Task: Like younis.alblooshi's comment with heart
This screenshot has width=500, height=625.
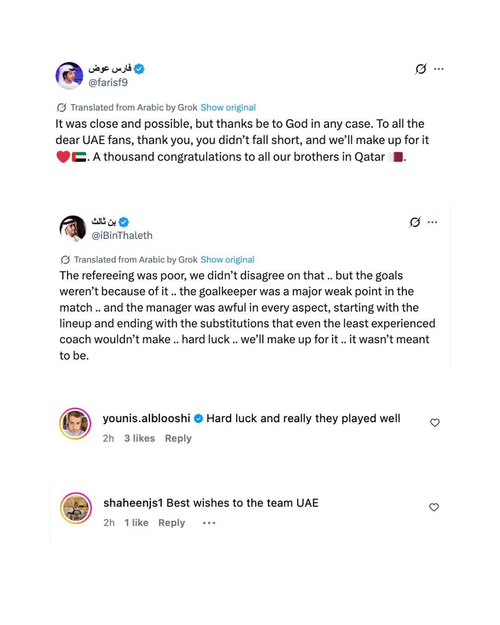Action: [435, 423]
